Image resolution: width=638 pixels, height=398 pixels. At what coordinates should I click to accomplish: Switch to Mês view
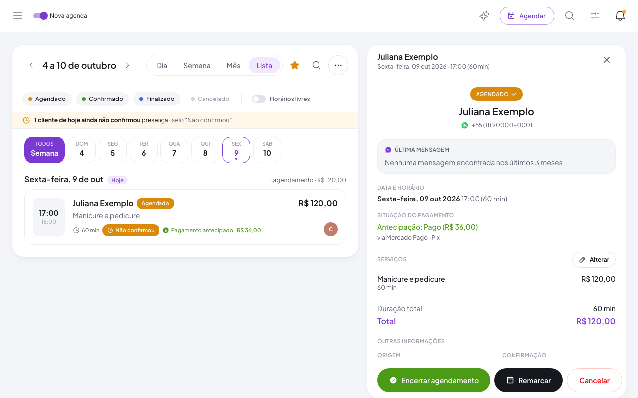233,65
